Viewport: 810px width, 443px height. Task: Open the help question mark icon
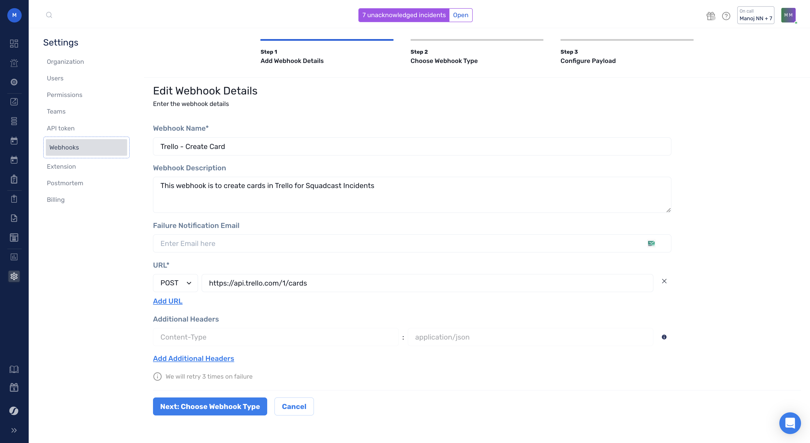point(726,16)
